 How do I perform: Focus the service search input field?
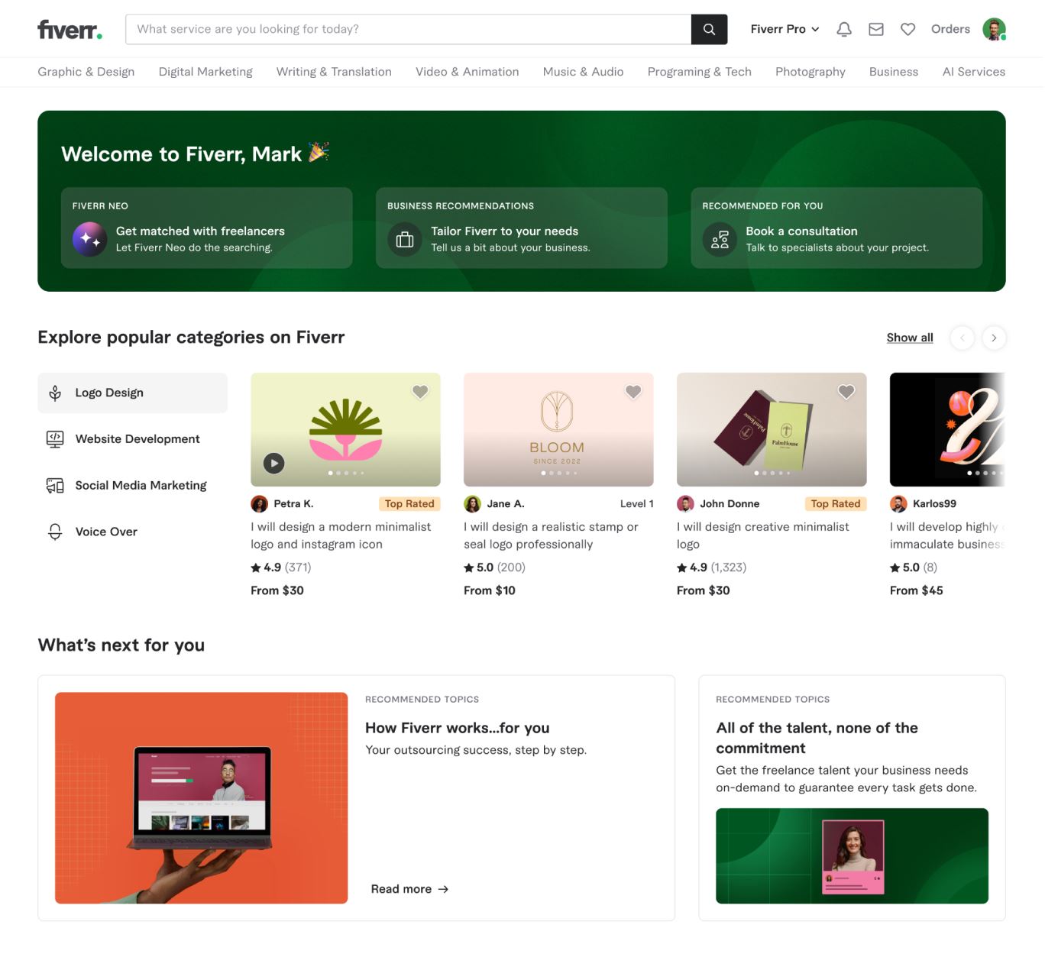(408, 29)
